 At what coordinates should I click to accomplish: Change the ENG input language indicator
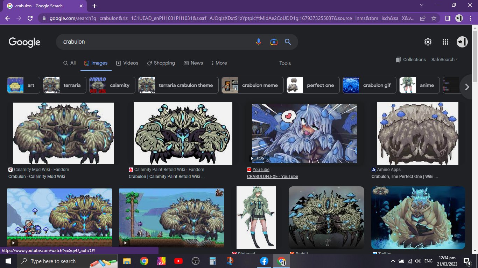click(x=428, y=261)
